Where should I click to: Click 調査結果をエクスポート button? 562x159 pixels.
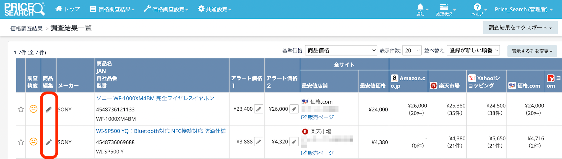click(520, 28)
